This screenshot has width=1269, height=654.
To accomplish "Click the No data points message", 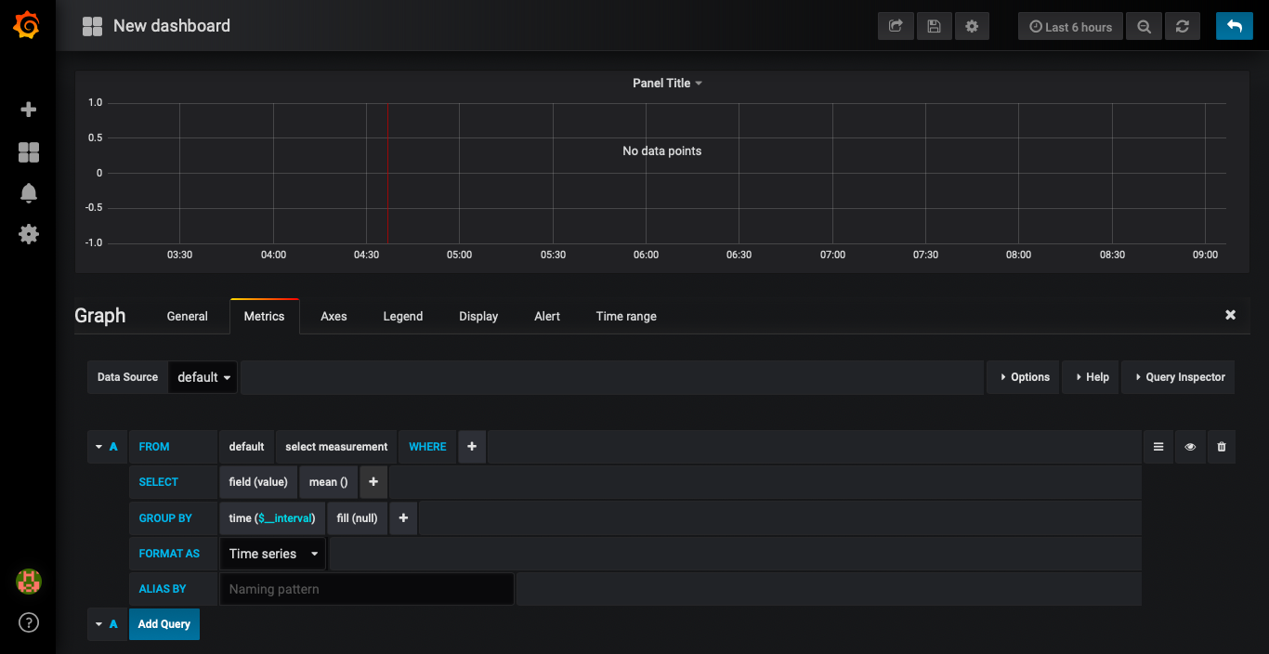I will (x=662, y=150).
